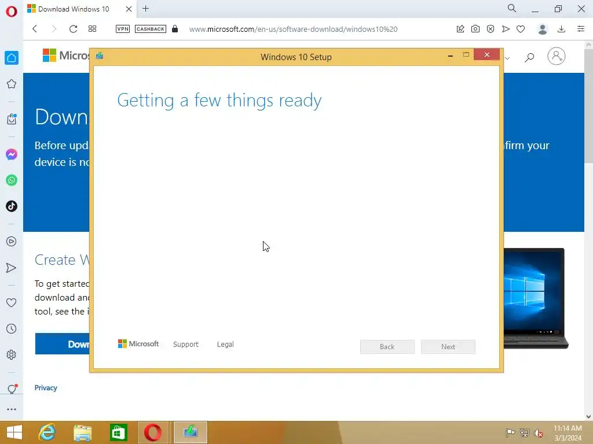Close the Download Windows 10 tab
The width and height of the screenshot is (593, 444).
[x=129, y=9]
